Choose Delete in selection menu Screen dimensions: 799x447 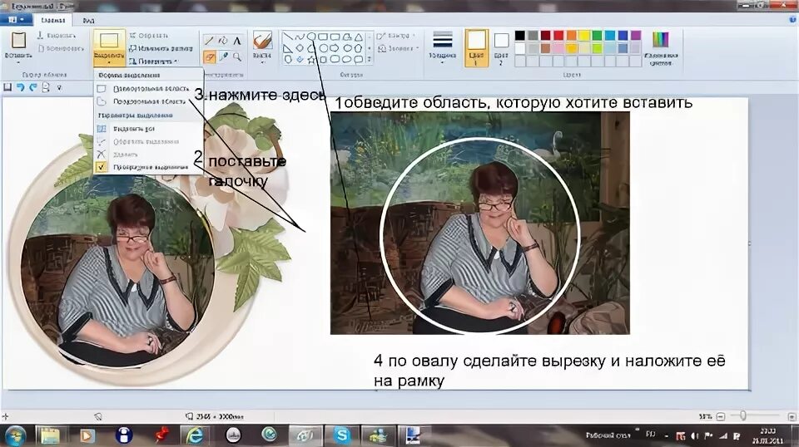click(x=149, y=154)
